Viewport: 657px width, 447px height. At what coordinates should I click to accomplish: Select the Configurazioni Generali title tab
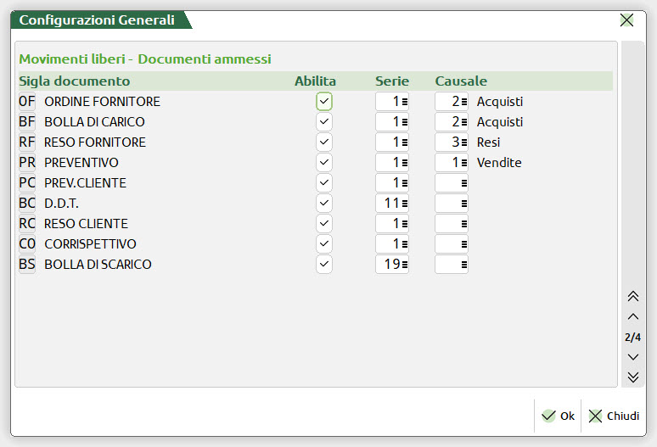97,20
